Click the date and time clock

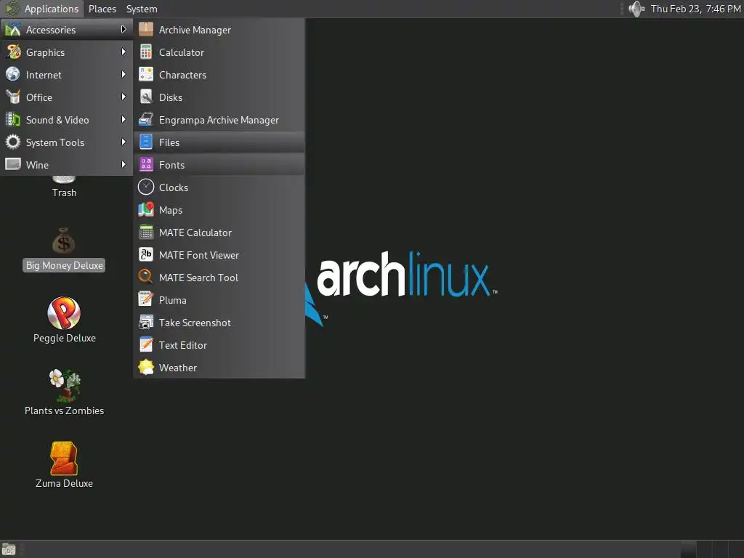(695, 9)
